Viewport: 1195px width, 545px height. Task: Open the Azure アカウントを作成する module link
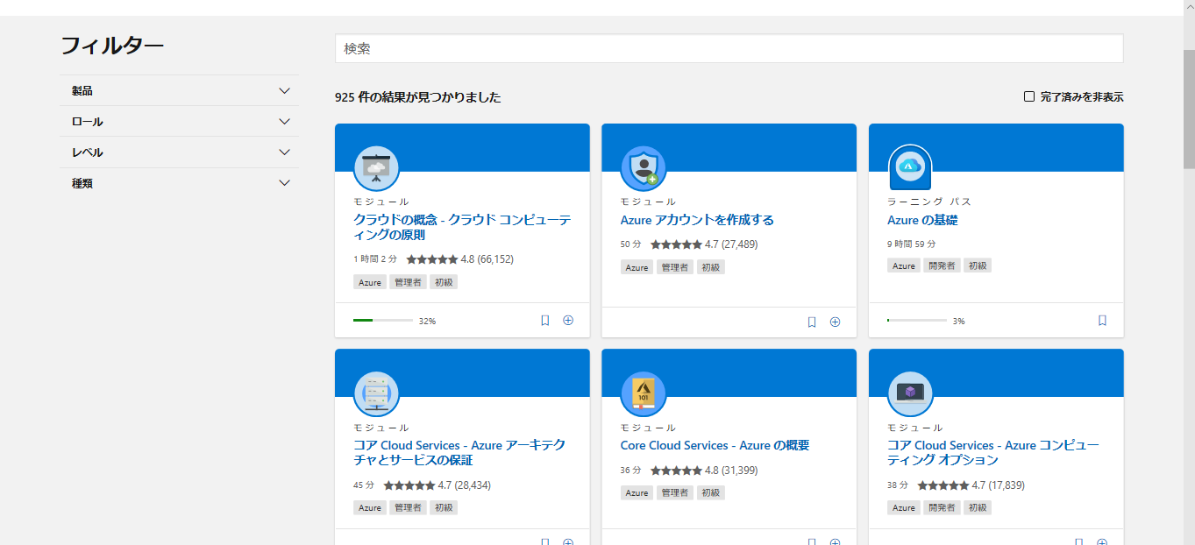tap(697, 220)
